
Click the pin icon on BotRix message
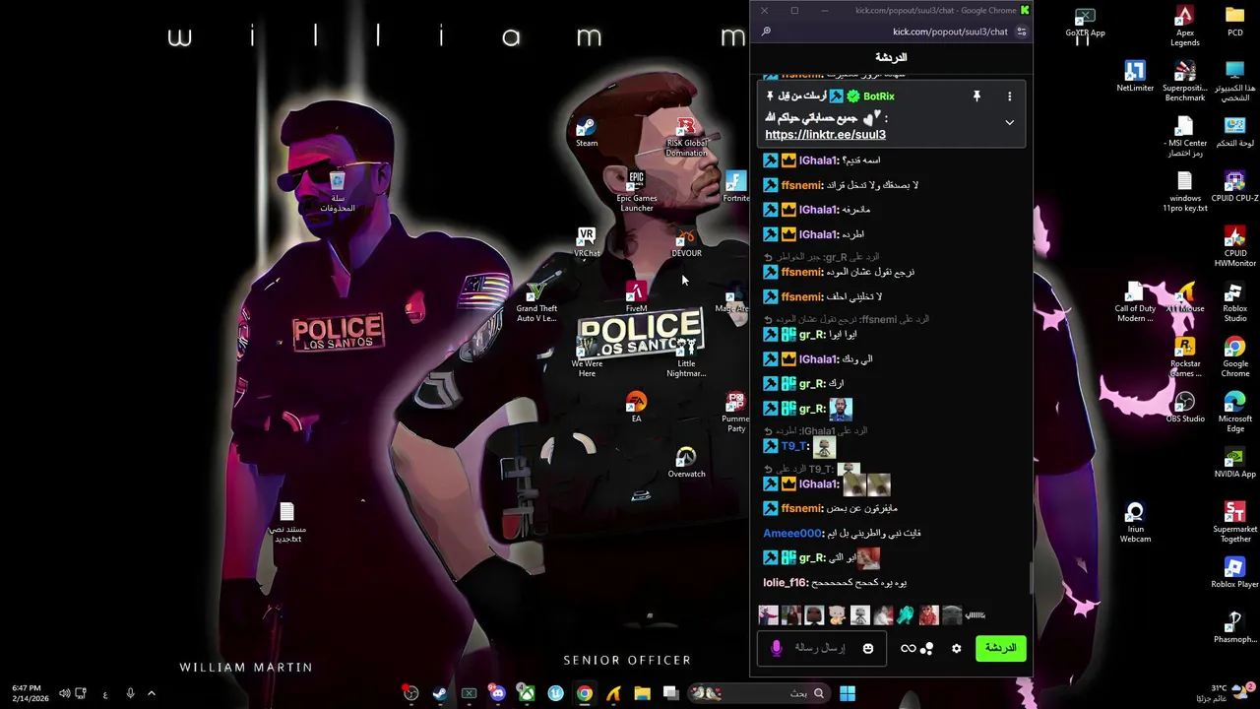click(x=976, y=97)
